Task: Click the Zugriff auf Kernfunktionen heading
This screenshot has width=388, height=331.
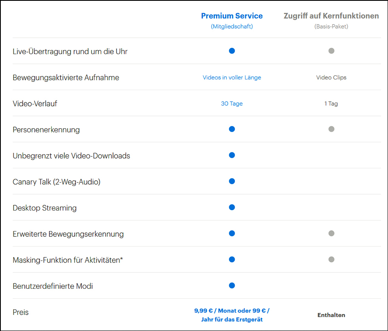Action: click(331, 16)
